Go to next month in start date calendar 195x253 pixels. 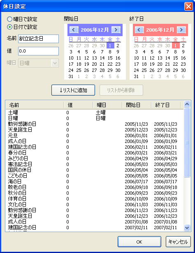point(116,30)
